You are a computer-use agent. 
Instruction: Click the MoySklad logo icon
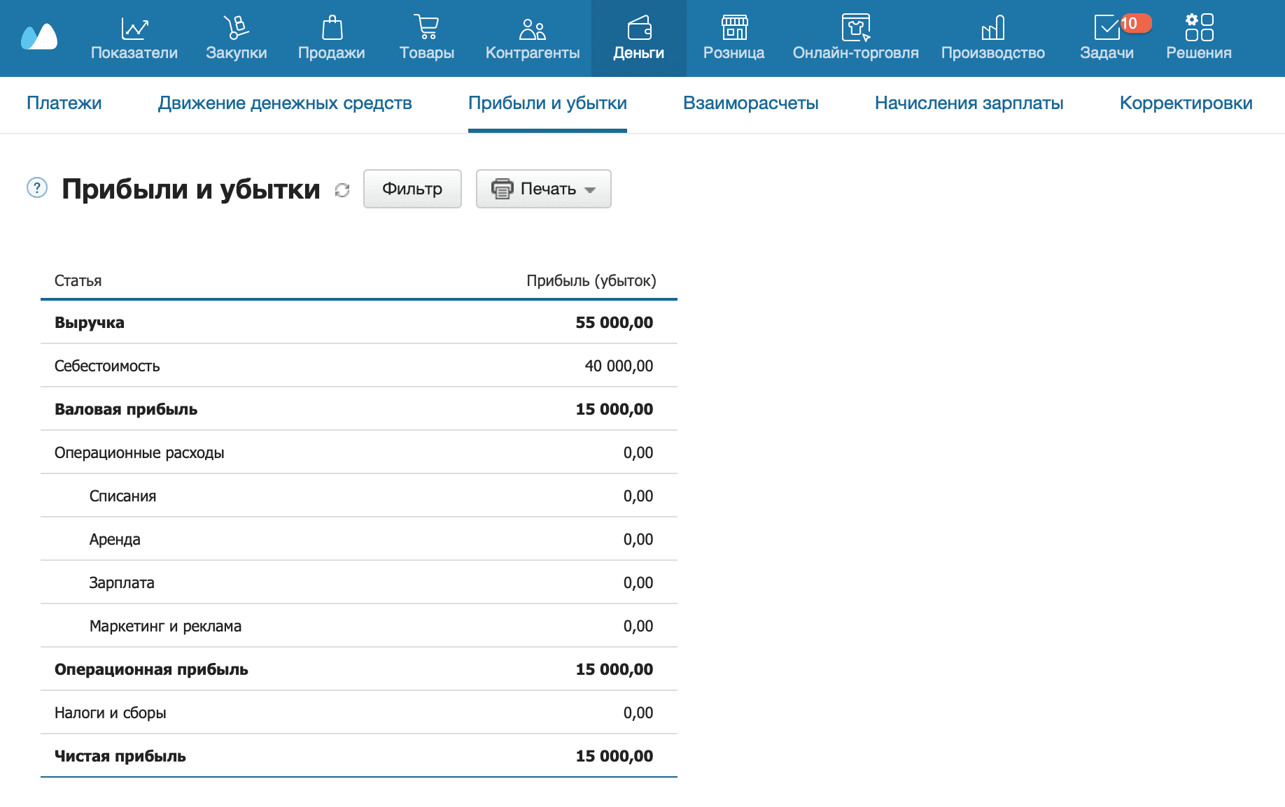(x=39, y=38)
